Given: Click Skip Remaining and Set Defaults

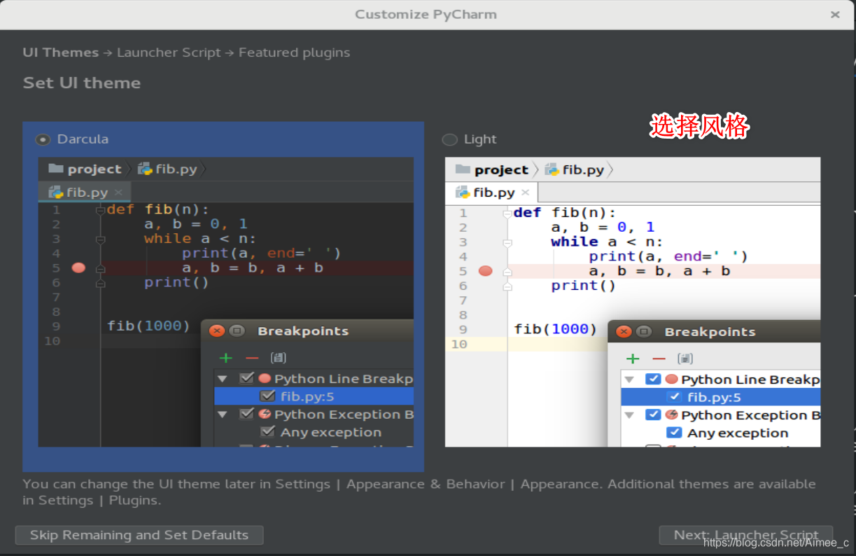Looking at the screenshot, I should point(139,535).
